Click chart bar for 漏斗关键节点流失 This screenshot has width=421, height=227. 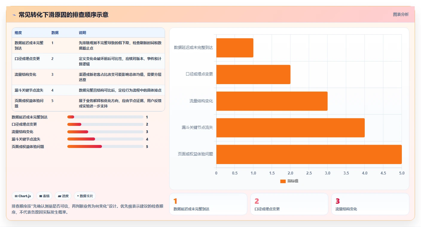[x=290, y=128]
